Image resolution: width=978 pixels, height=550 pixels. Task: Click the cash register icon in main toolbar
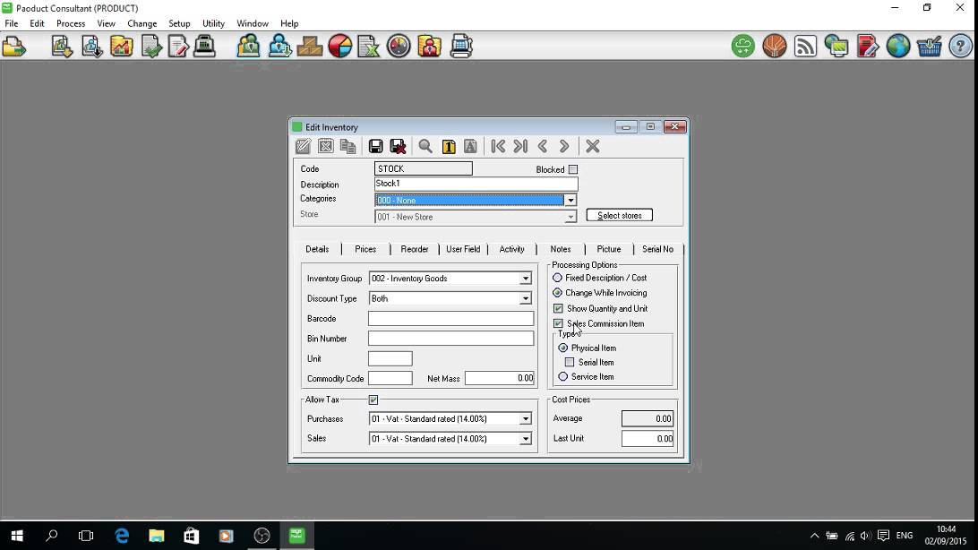tap(204, 47)
